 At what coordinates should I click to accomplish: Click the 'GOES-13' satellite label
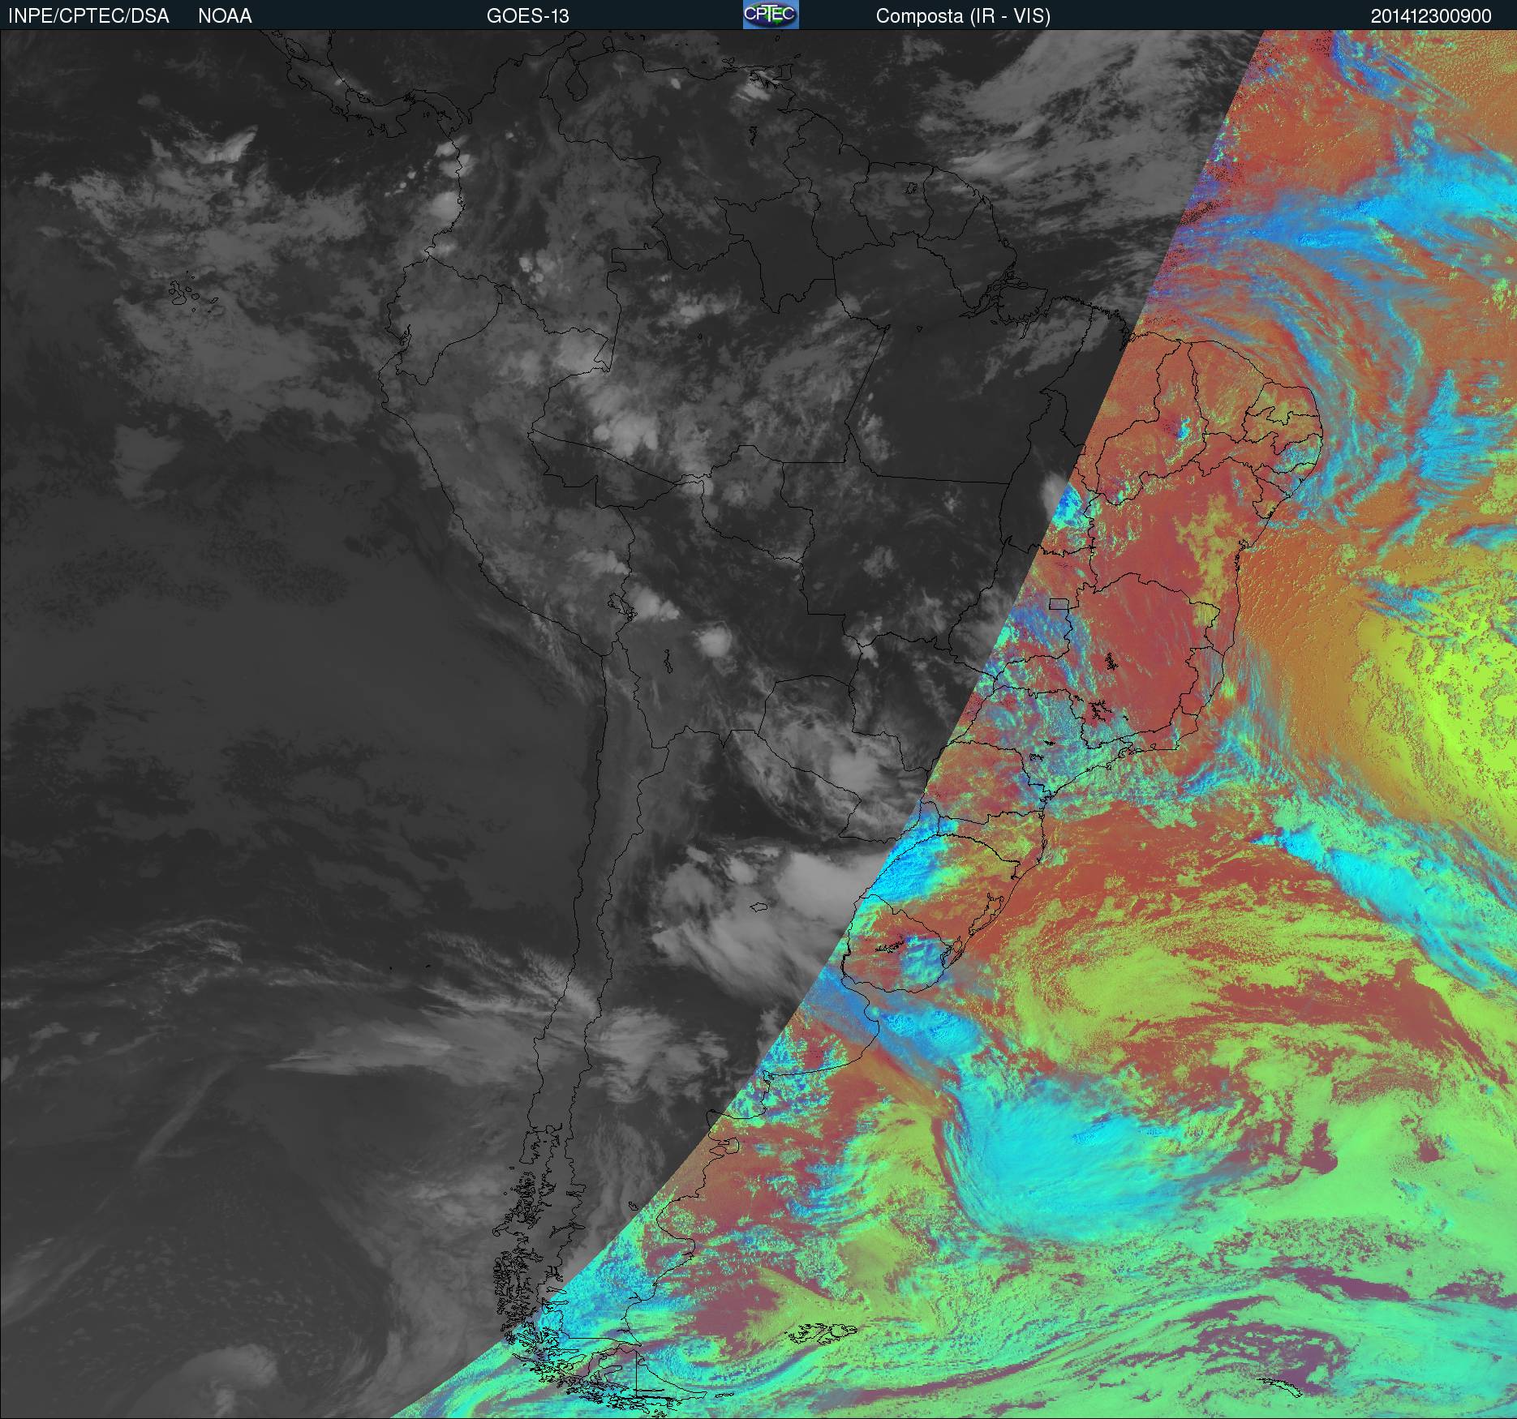(x=528, y=16)
